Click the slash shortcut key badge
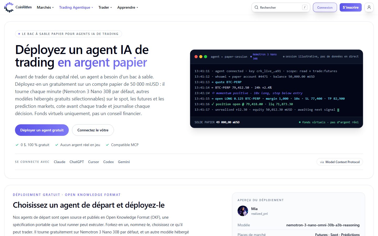The width and height of the screenshot is (378, 236). (x=305, y=7)
